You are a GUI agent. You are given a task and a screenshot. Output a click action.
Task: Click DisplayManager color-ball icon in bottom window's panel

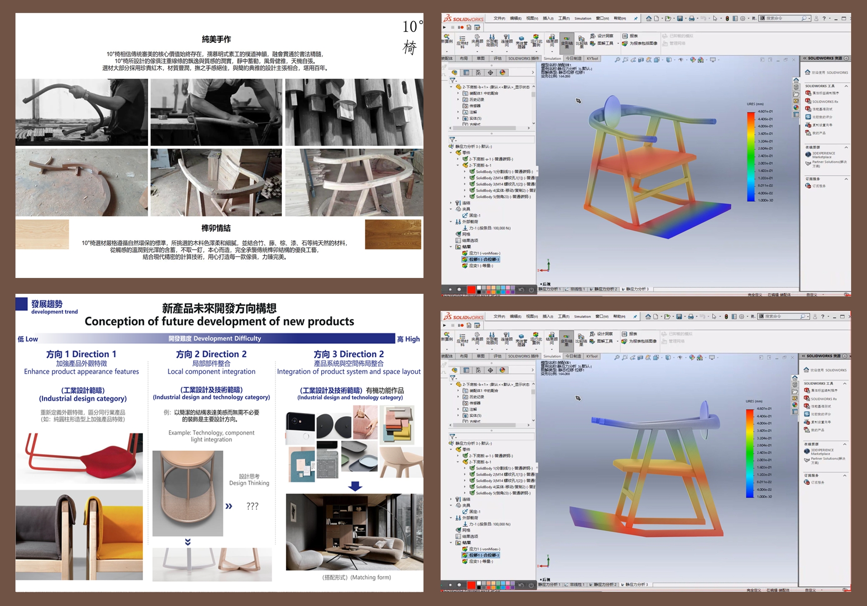(502, 370)
